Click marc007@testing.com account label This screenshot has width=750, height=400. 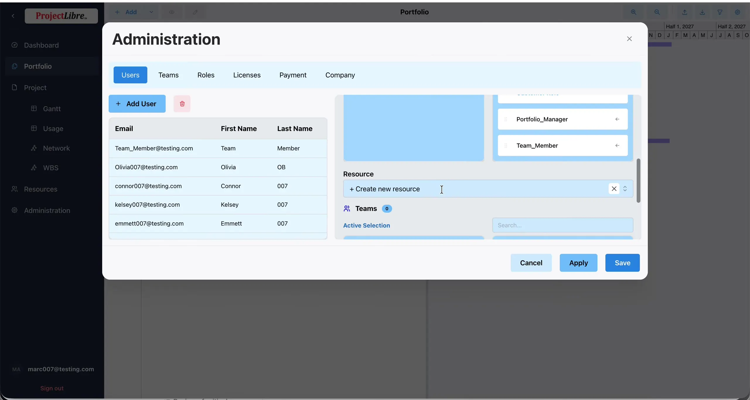coord(61,369)
